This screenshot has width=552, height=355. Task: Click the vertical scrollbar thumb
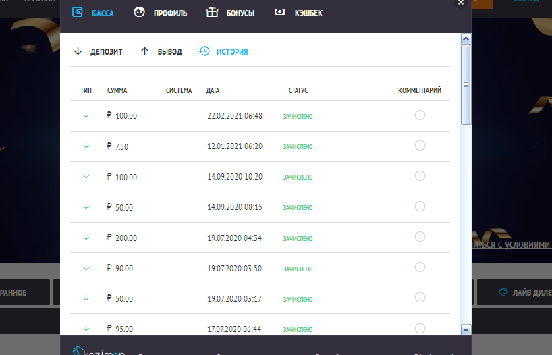tap(466, 84)
